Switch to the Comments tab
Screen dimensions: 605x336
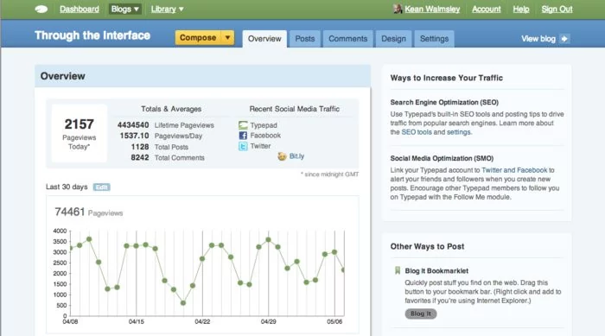click(x=348, y=39)
